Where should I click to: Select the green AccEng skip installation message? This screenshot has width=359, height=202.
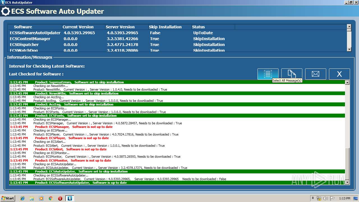click(x=177, y=104)
